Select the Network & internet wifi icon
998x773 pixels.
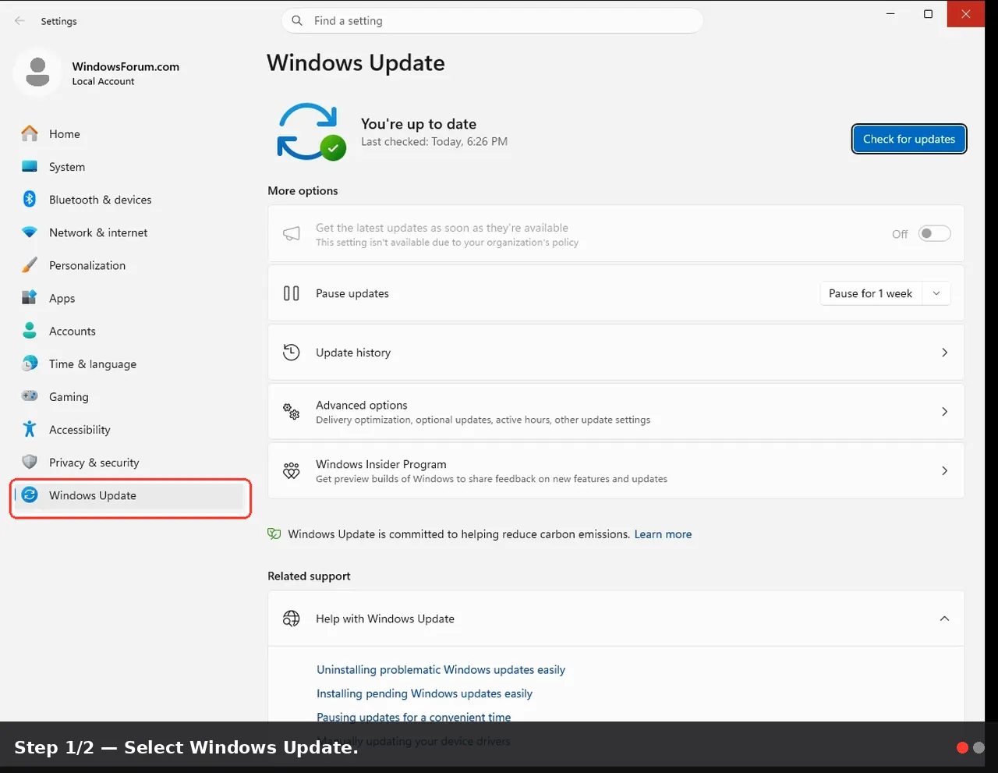(x=30, y=232)
